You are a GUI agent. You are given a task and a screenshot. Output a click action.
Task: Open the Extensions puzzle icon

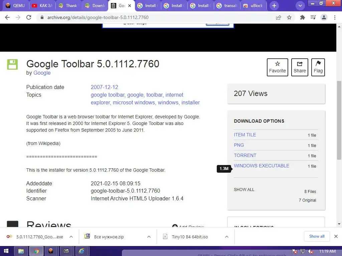(302, 17)
